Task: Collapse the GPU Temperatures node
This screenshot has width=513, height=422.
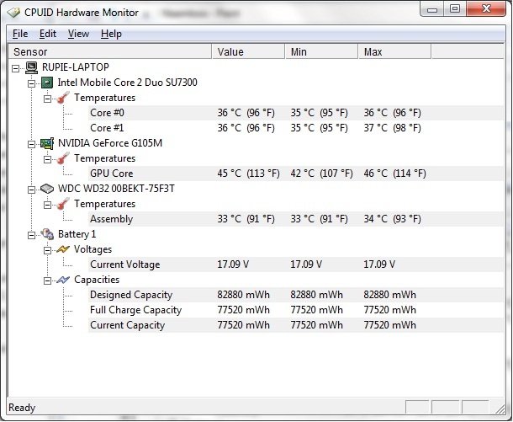Action: pos(47,159)
